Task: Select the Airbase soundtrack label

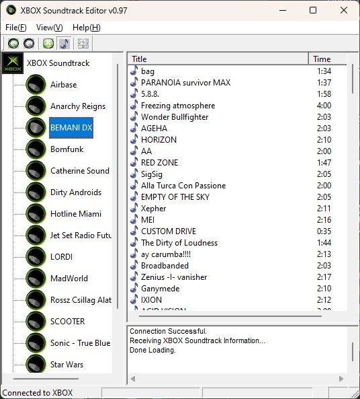Action: 64,85
